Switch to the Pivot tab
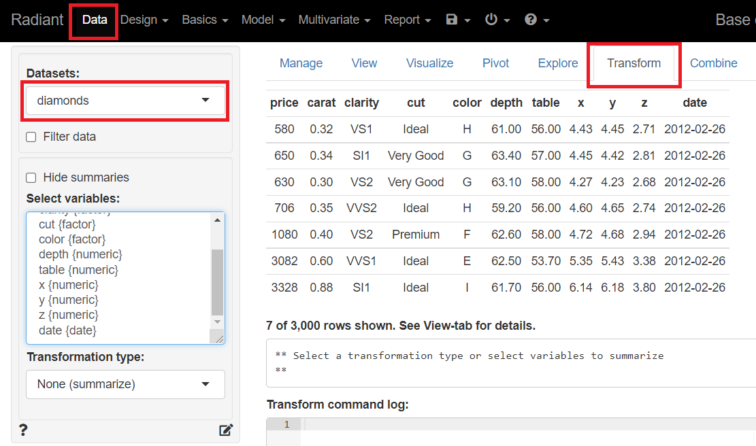The width and height of the screenshot is (756, 446). pos(495,63)
